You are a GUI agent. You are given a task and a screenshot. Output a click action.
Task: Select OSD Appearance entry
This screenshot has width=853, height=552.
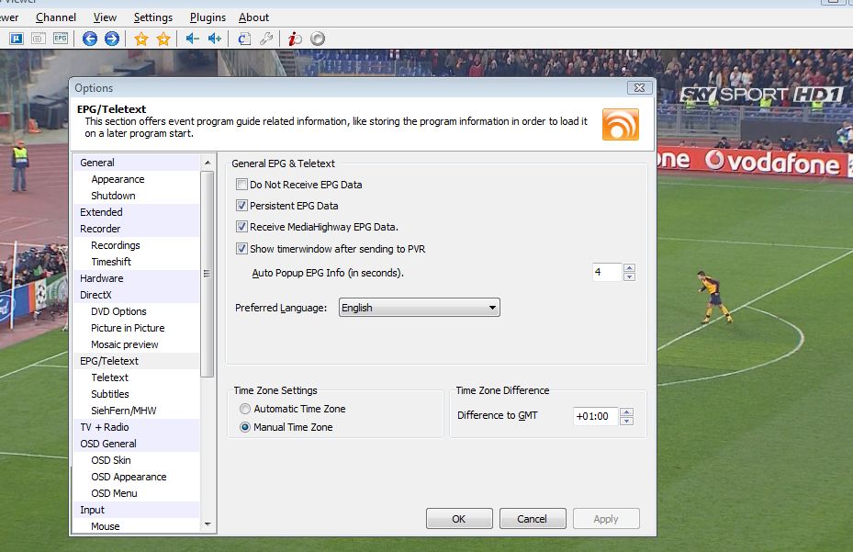point(129,477)
